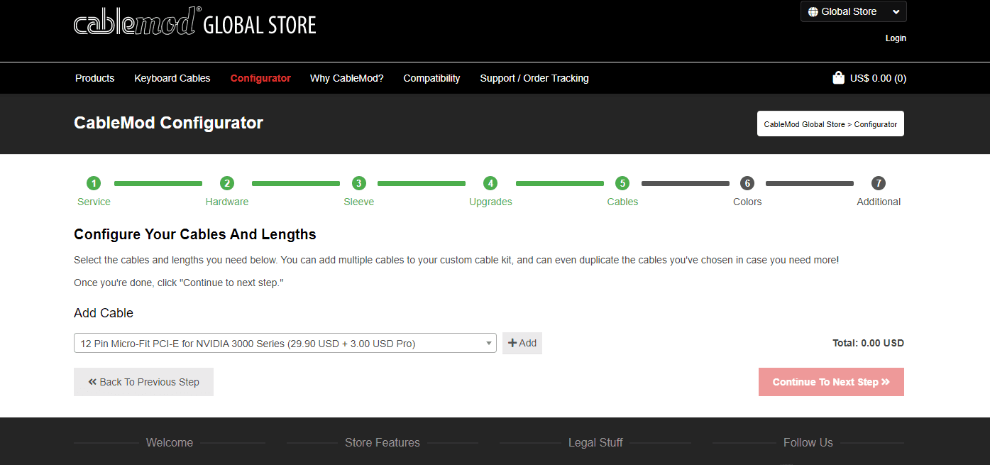Click the Total: 0.00 USD text

tap(868, 343)
